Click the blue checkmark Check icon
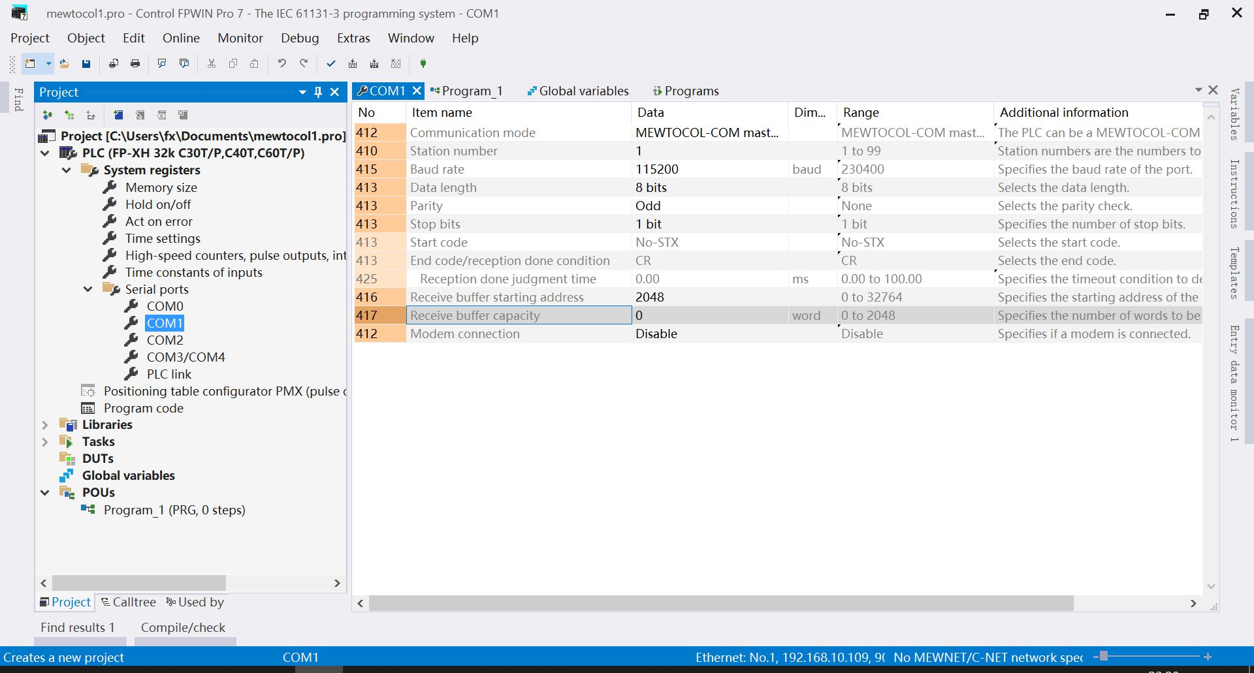This screenshot has width=1254, height=673. point(330,63)
